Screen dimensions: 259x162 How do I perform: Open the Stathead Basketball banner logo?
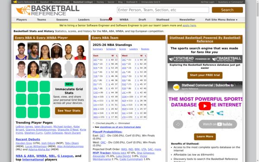pyautogui.click(x=205, y=59)
